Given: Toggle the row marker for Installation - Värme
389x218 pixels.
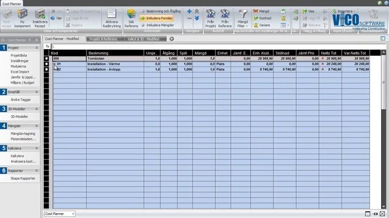Looking at the screenshot, I should 46,64.
